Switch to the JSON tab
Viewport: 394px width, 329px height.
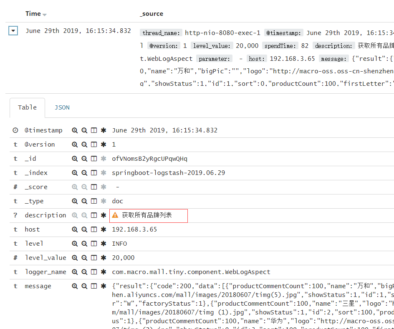[x=62, y=107]
